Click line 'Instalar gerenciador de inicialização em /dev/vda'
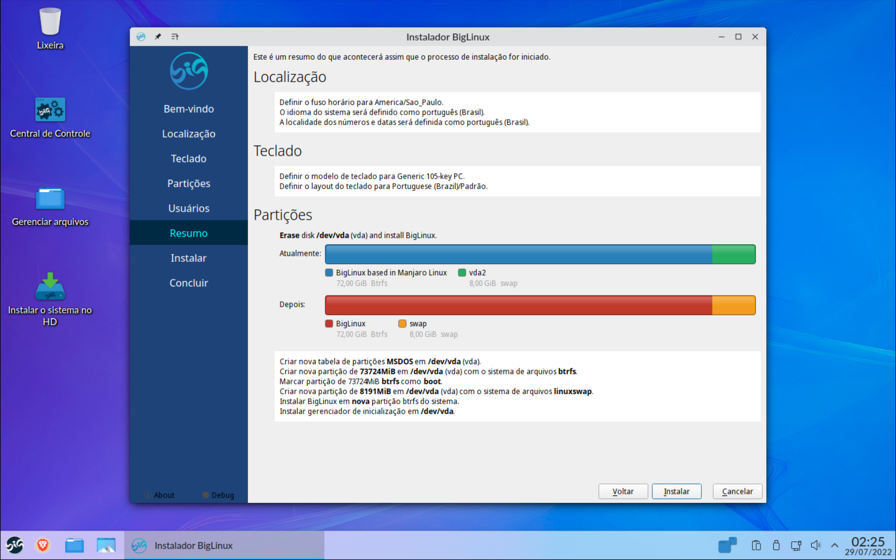The width and height of the screenshot is (896, 560). (367, 411)
